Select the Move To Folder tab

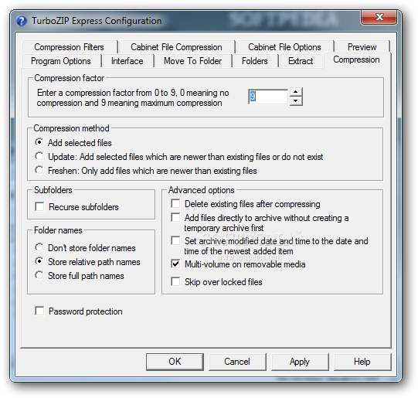click(x=192, y=61)
